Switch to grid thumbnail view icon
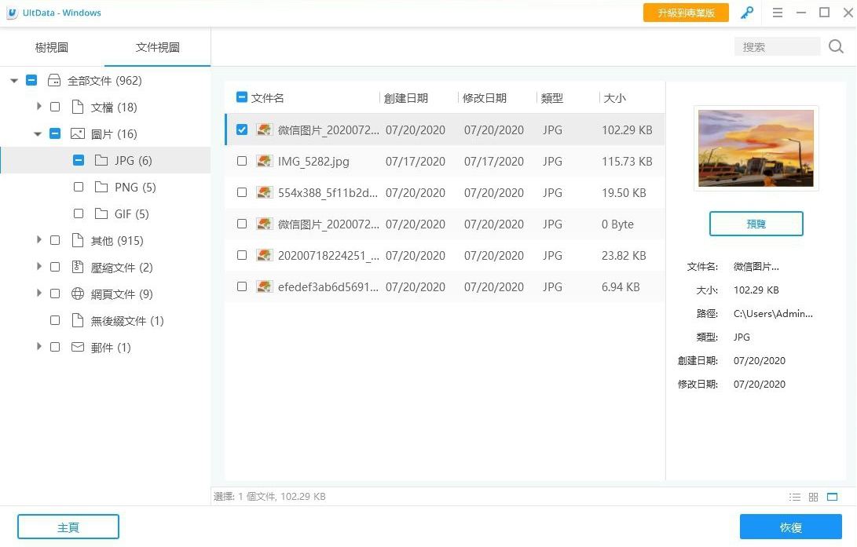 pyautogui.click(x=813, y=497)
